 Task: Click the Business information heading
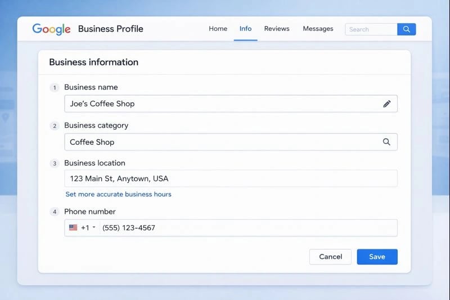(x=93, y=62)
